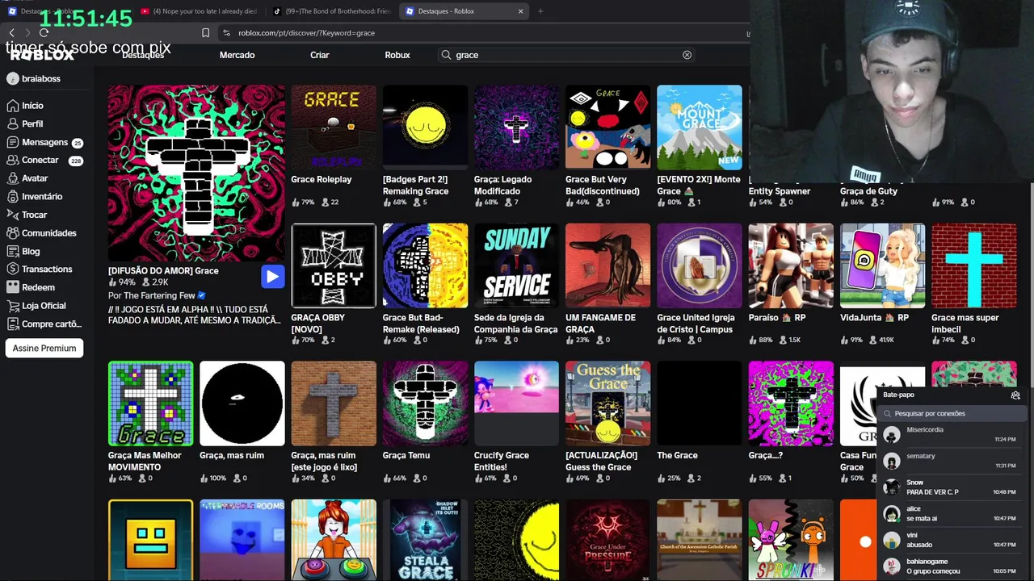Search connections in Bate-papo panel
Screen dimensions: 1034x581
click(x=952, y=413)
